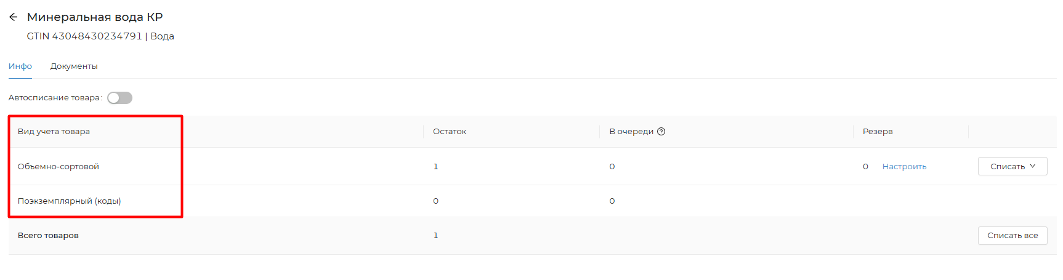Click the help icon beside В очереди
Viewport: 1063px width, 280px height.
tap(661, 132)
